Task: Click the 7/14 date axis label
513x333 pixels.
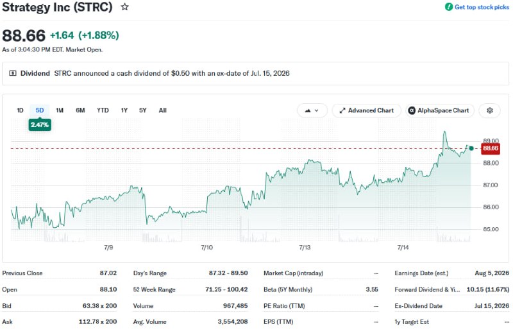Action: click(x=403, y=248)
